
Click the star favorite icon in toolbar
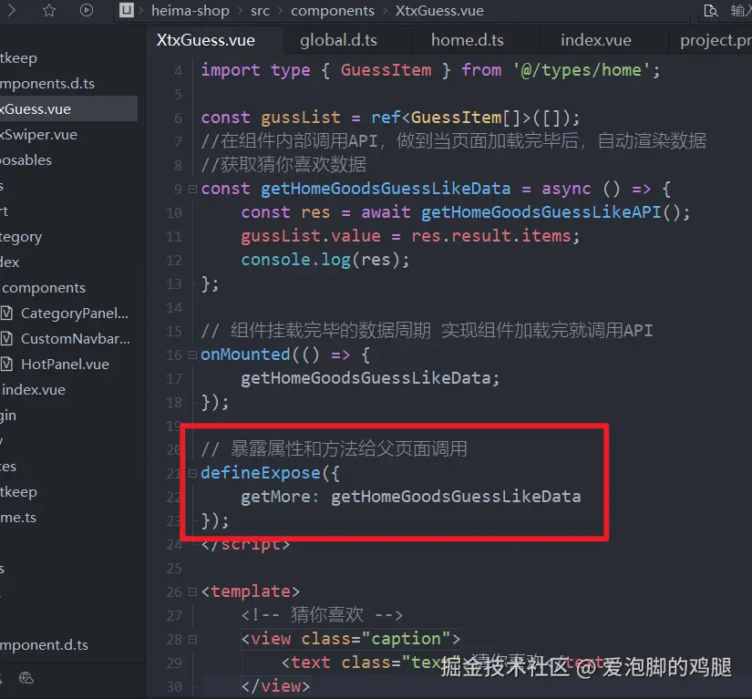49,10
